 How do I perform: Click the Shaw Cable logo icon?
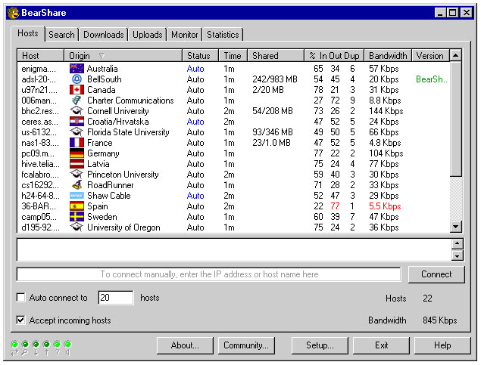[77, 196]
